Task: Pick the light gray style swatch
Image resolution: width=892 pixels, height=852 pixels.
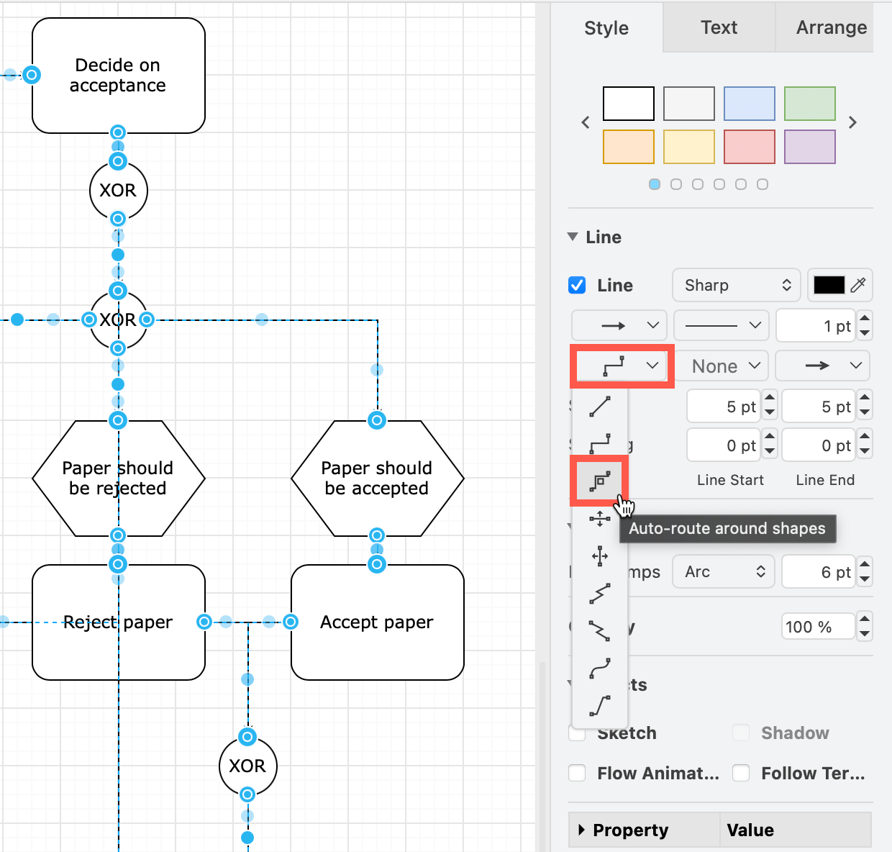Action: 689,104
